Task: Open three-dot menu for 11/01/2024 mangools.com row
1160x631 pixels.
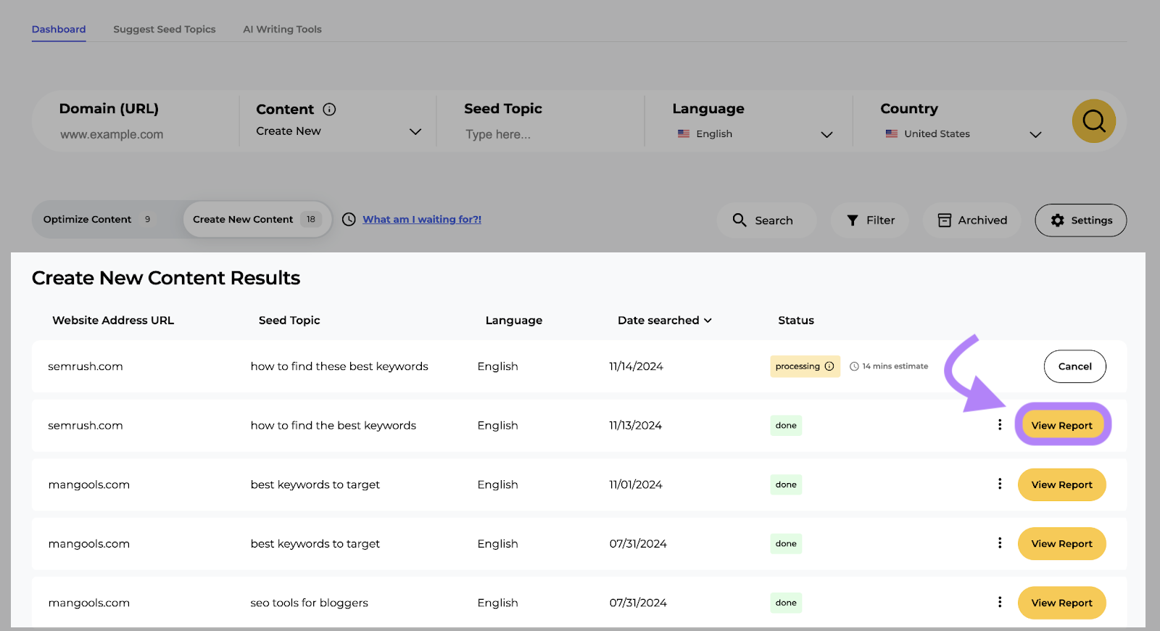Action: pyautogui.click(x=1000, y=484)
